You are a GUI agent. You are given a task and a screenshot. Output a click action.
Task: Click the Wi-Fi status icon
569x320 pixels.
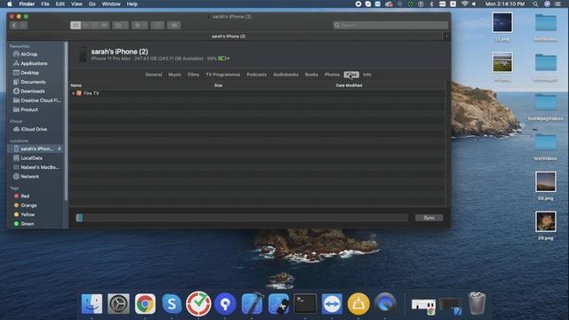click(x=464, y=4)
